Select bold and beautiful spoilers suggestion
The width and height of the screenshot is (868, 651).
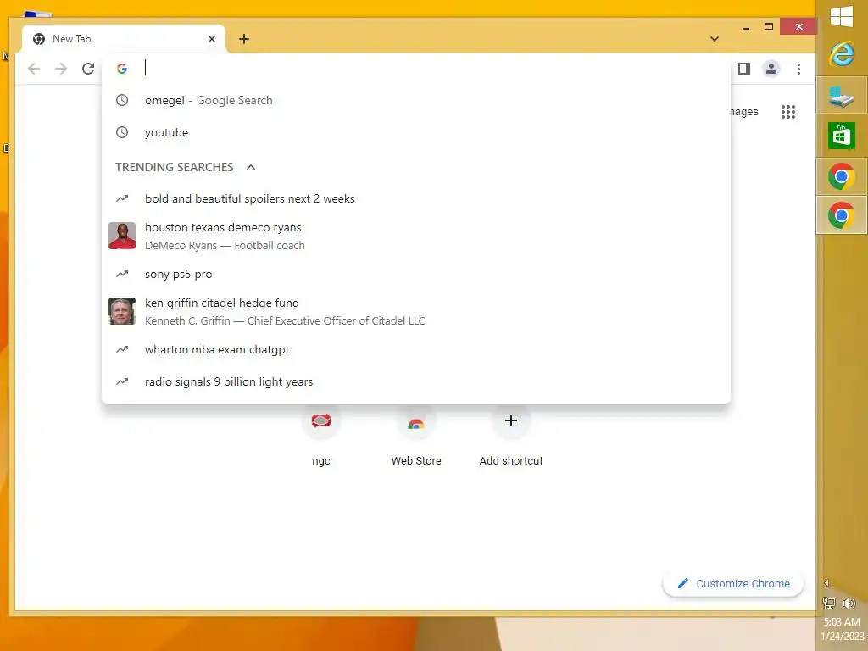coord(415,198)
